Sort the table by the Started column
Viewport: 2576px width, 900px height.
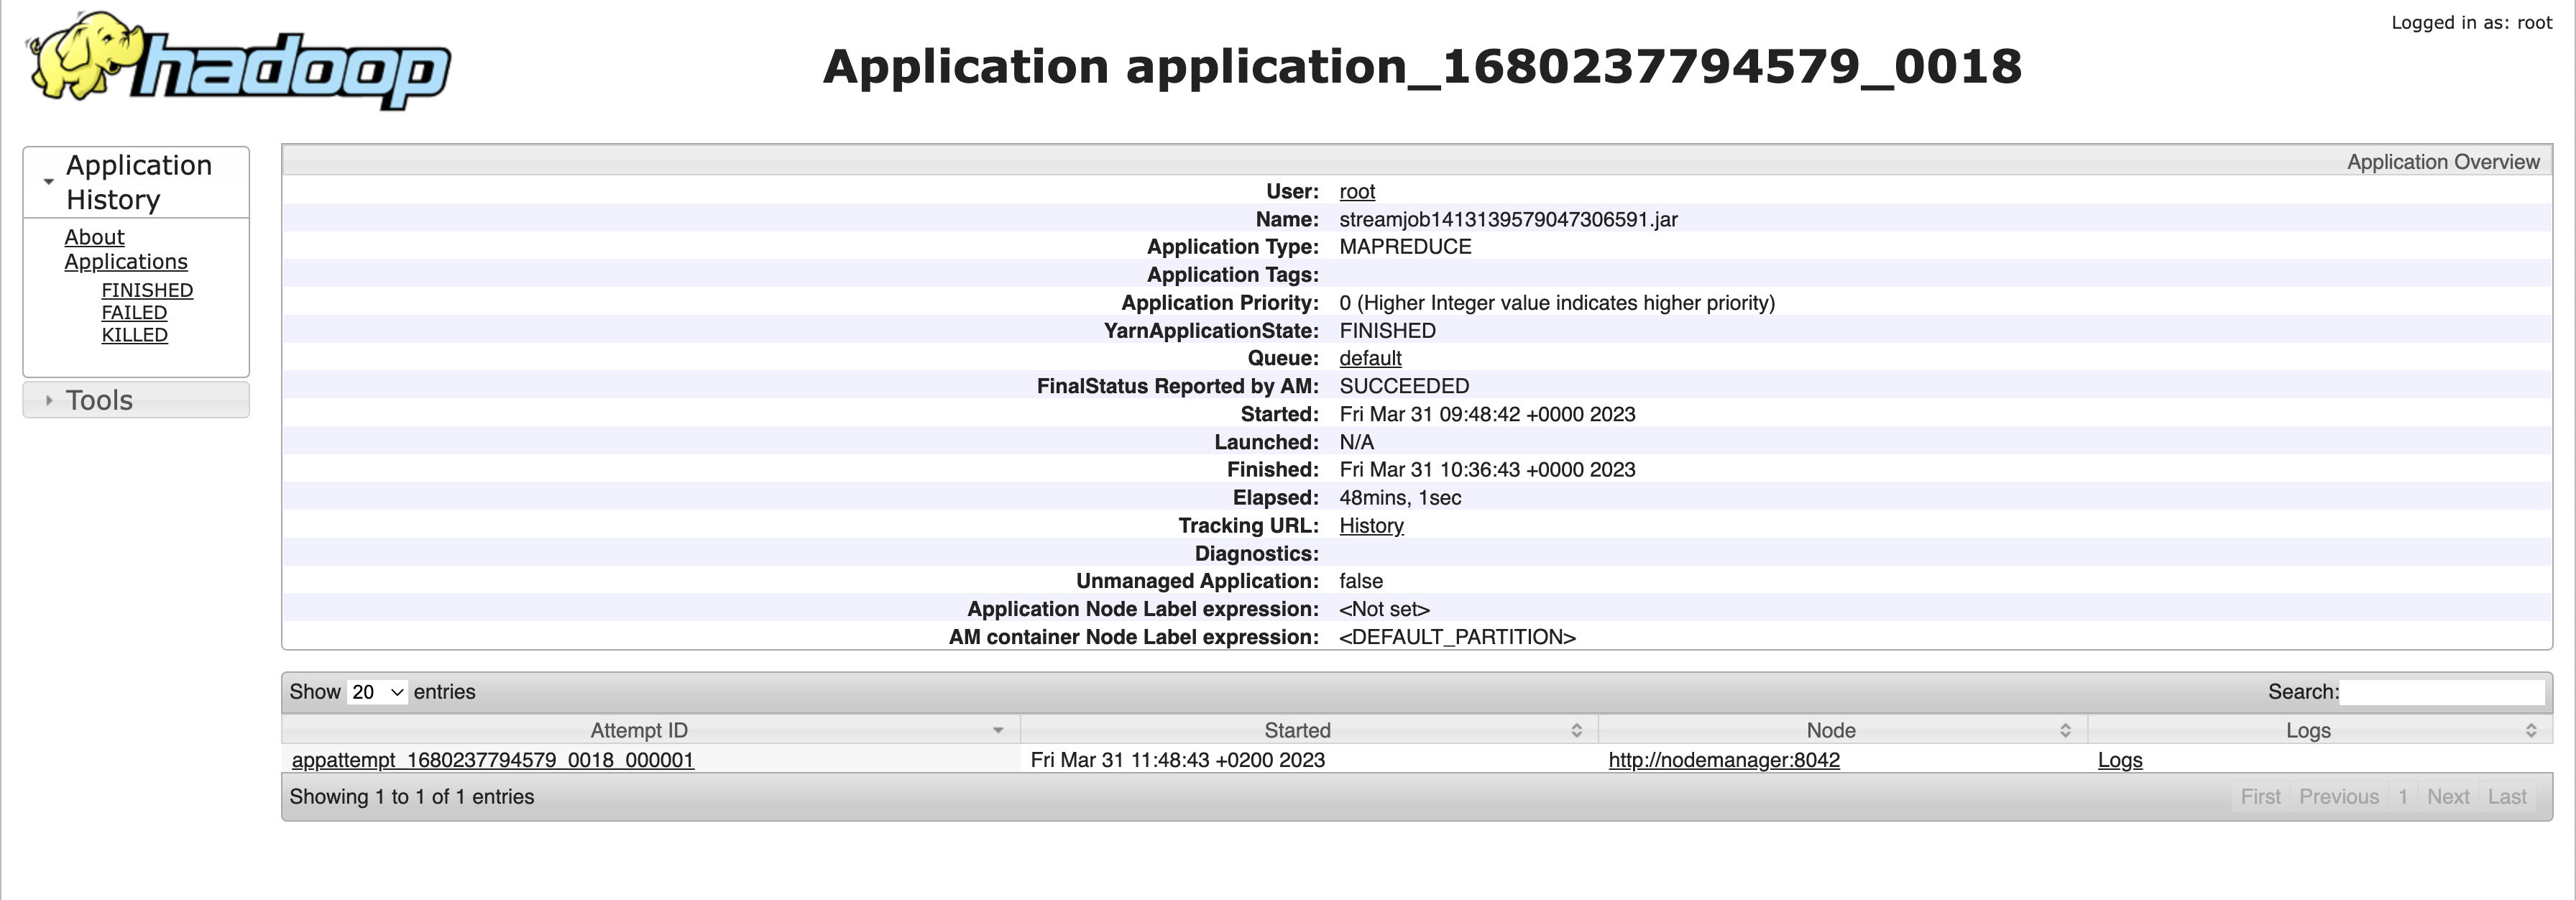(x=1297, y=731)
